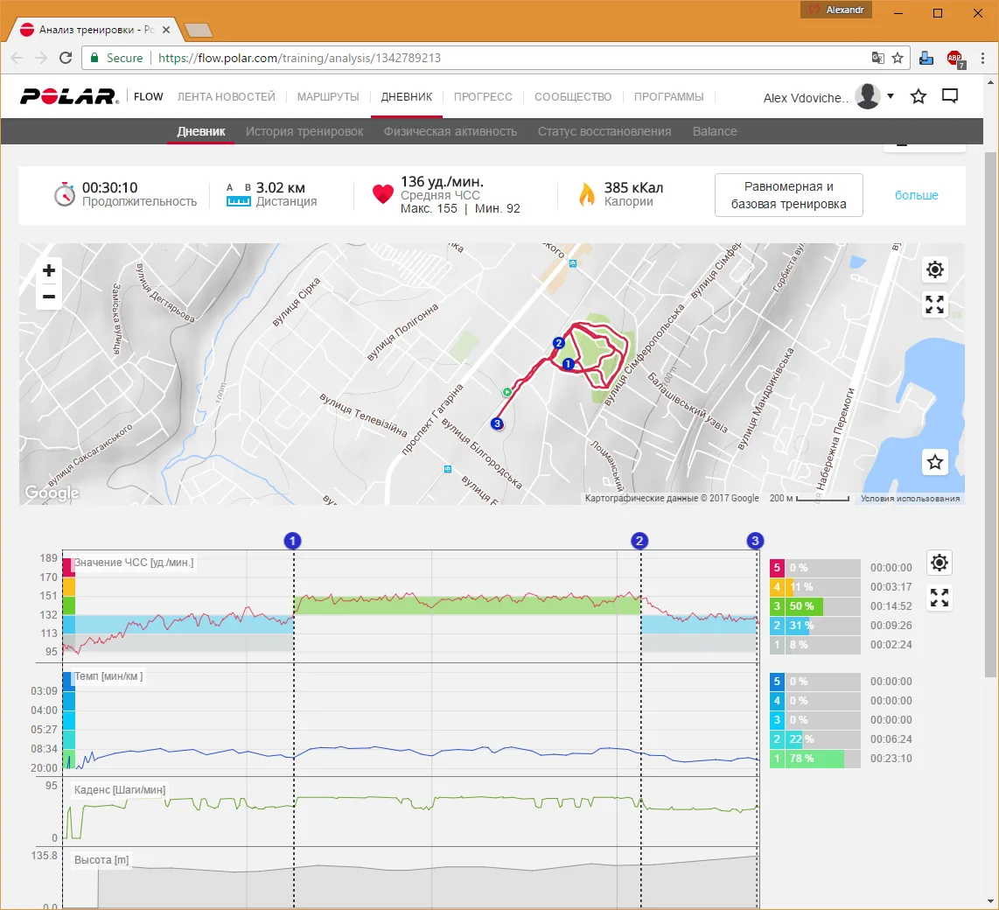Screen dimensions: 999x910
Task: Click the browser address bar URL
Action: coord(437,58)
